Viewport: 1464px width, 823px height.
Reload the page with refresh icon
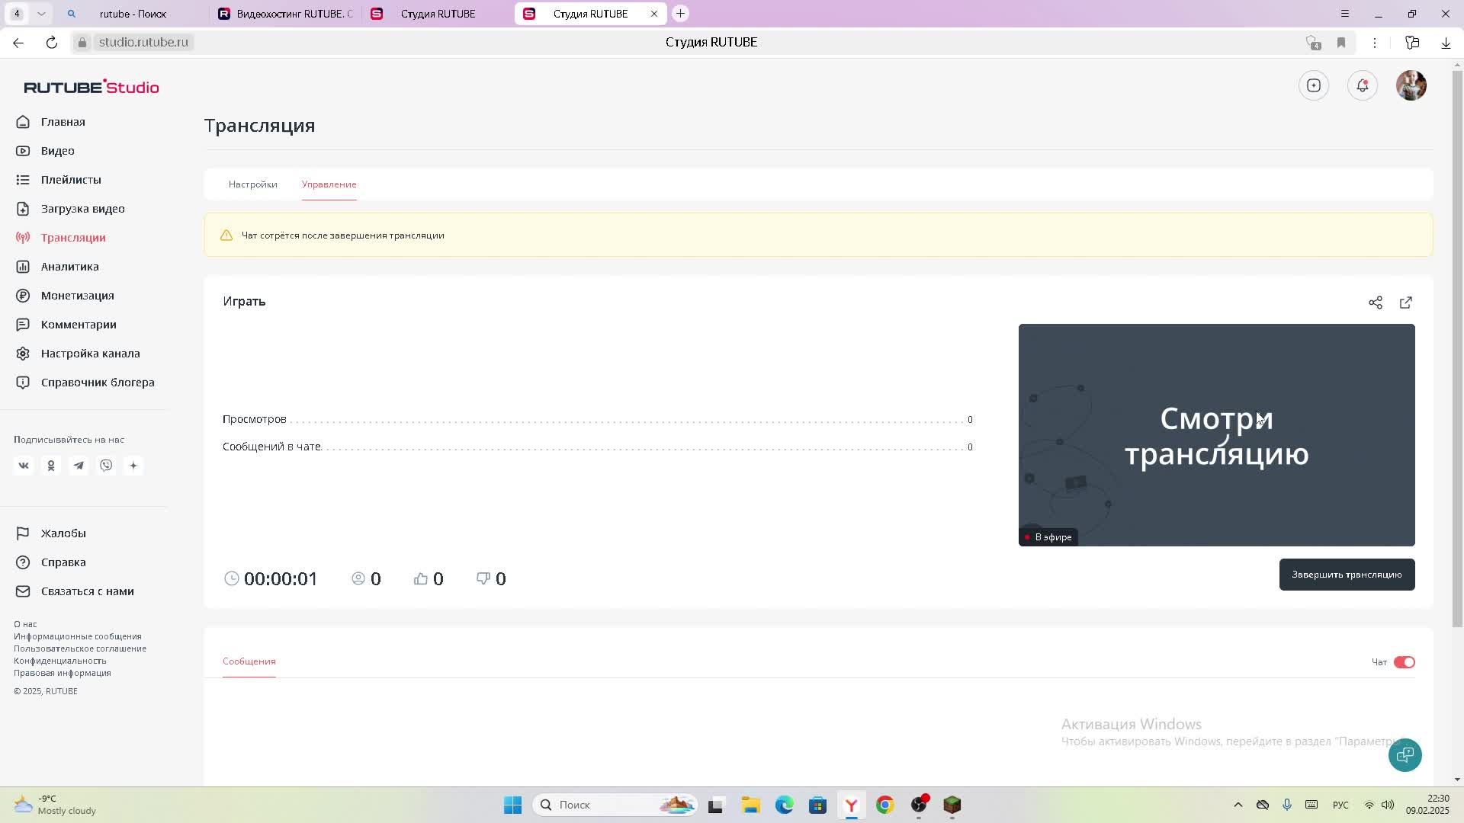click(52, 43)
